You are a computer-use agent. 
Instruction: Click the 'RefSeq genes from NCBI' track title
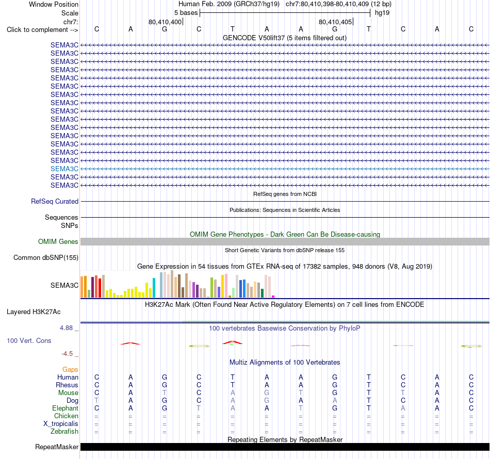[285, 194]
